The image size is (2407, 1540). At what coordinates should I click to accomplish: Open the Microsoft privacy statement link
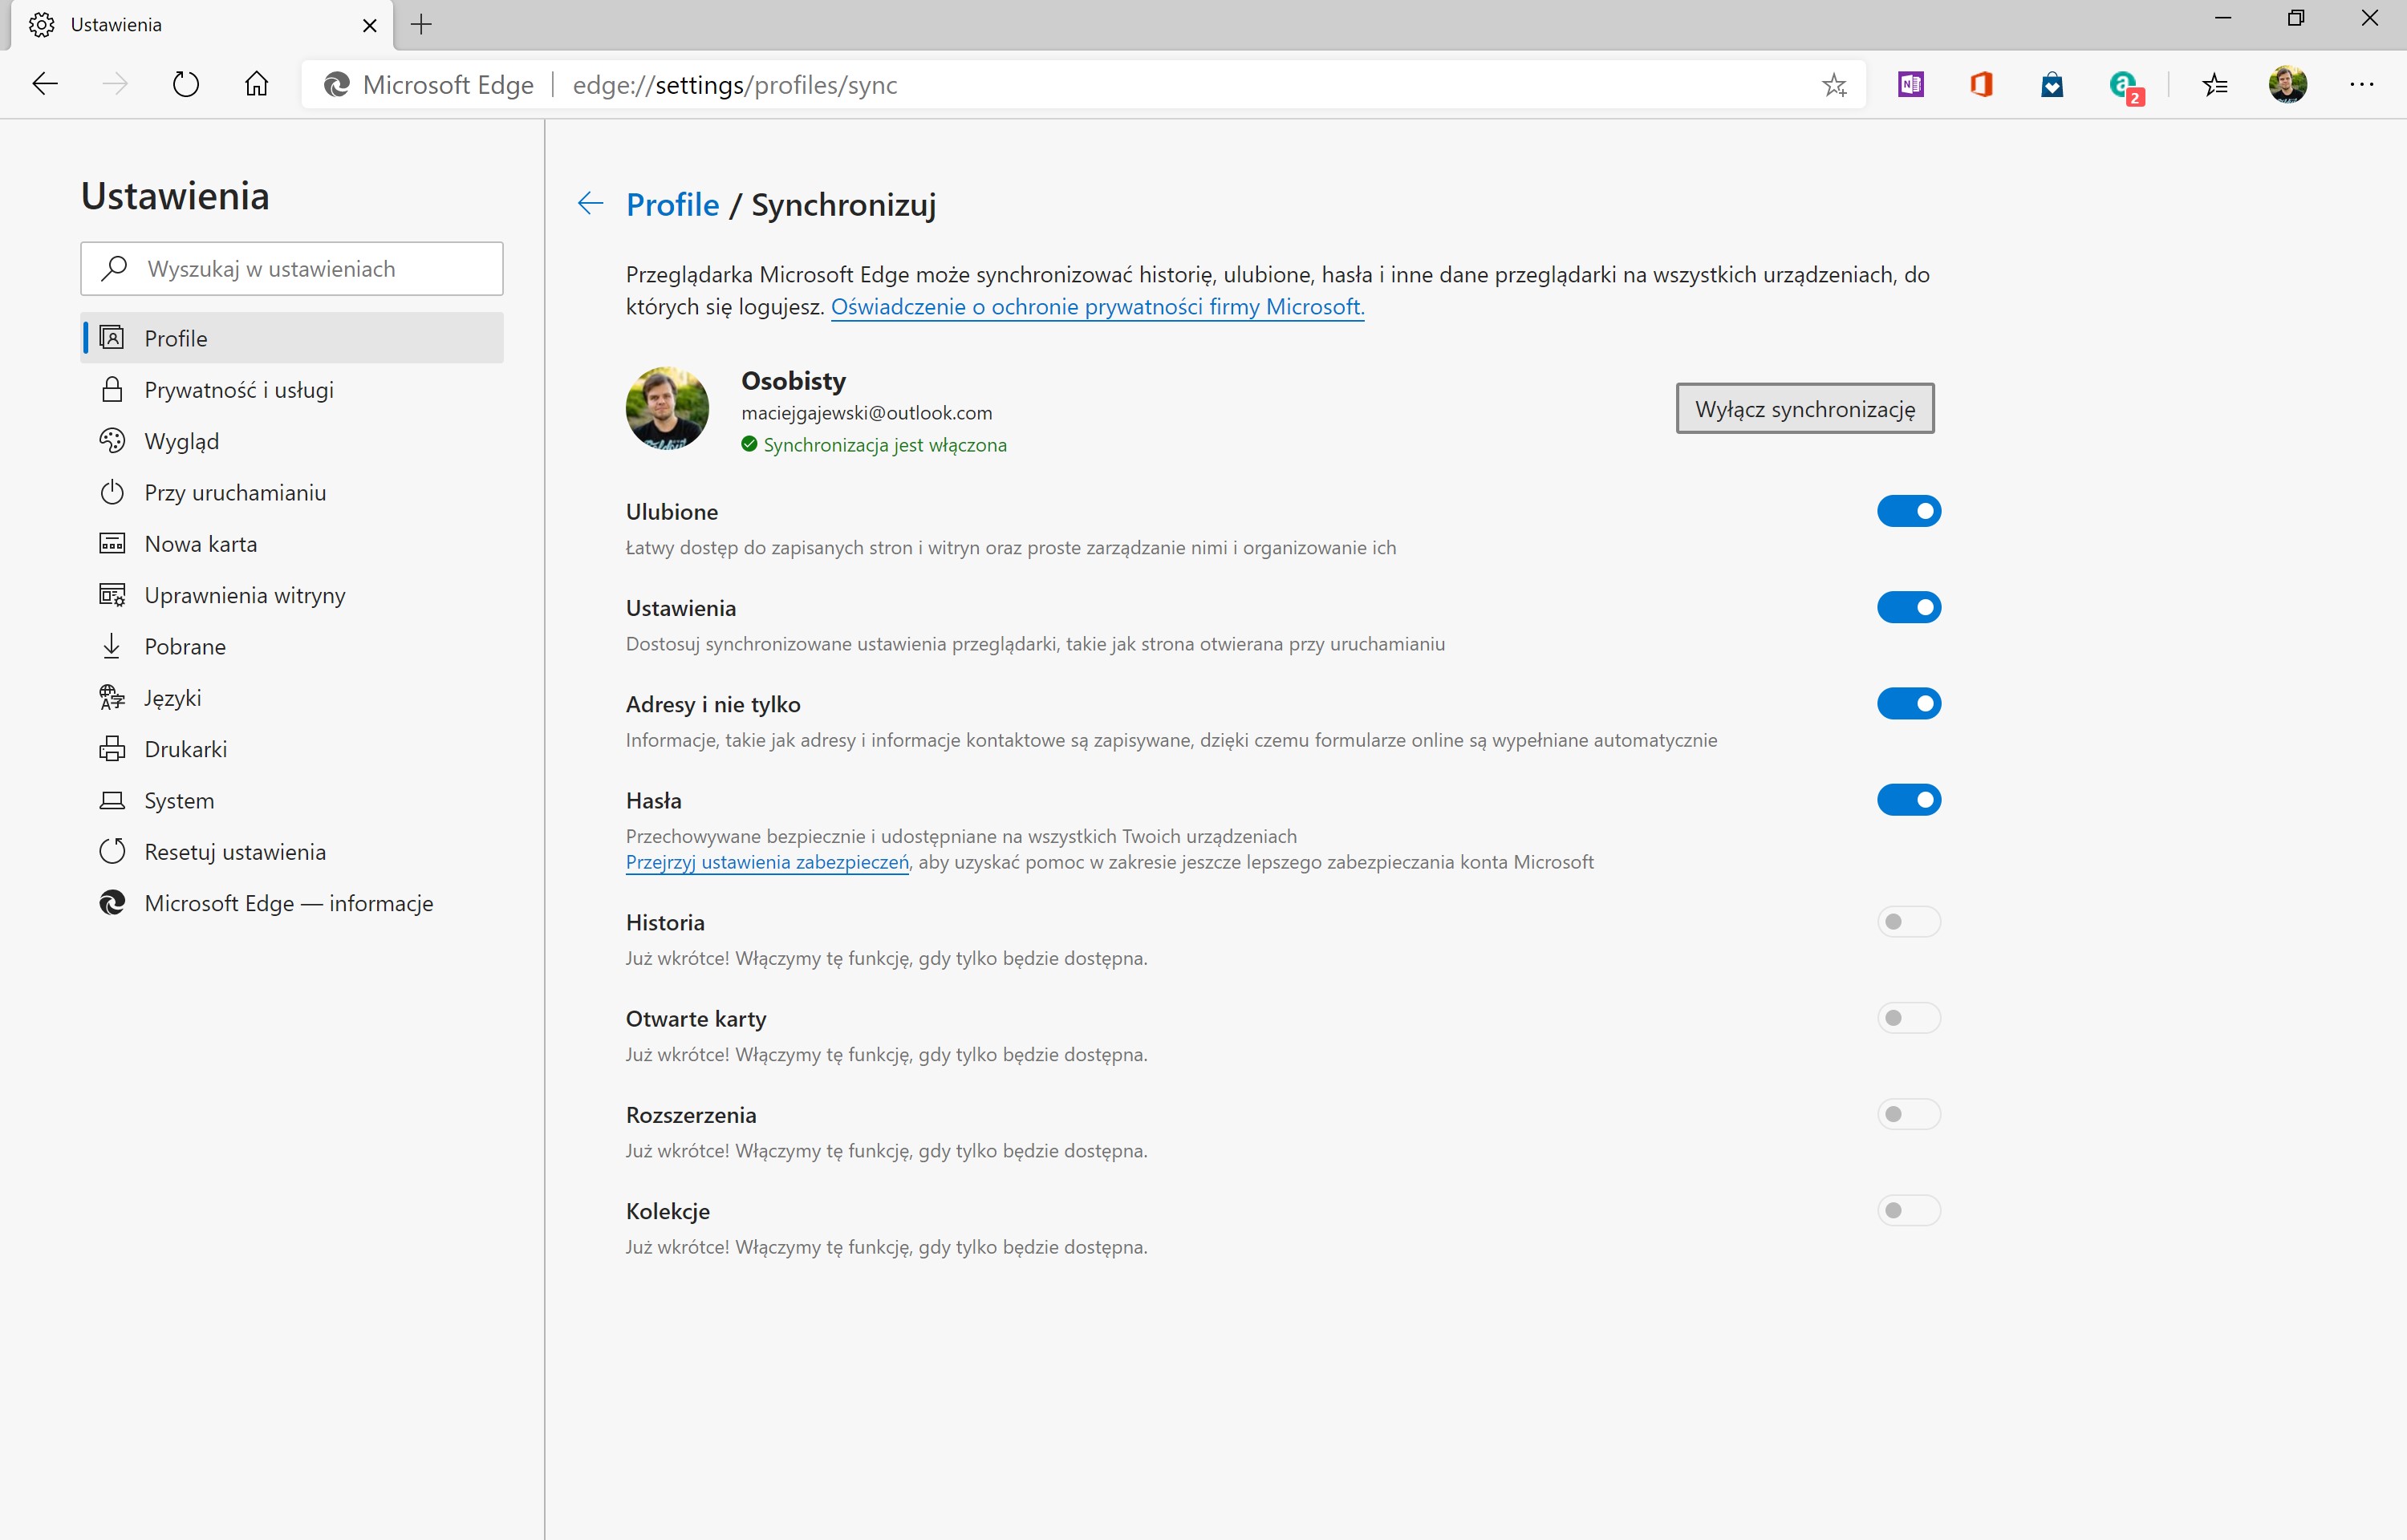click(1097, 307)
